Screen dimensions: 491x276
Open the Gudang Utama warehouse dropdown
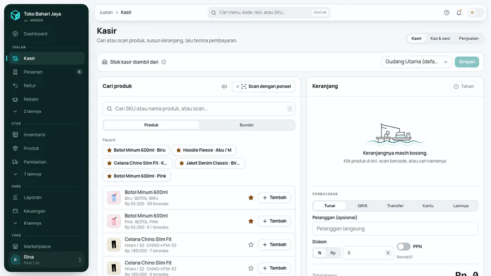pos(416,62)
